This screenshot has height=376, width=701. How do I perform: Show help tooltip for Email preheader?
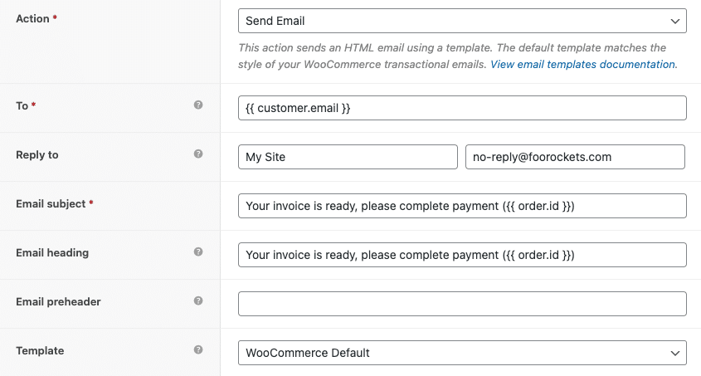198,300
